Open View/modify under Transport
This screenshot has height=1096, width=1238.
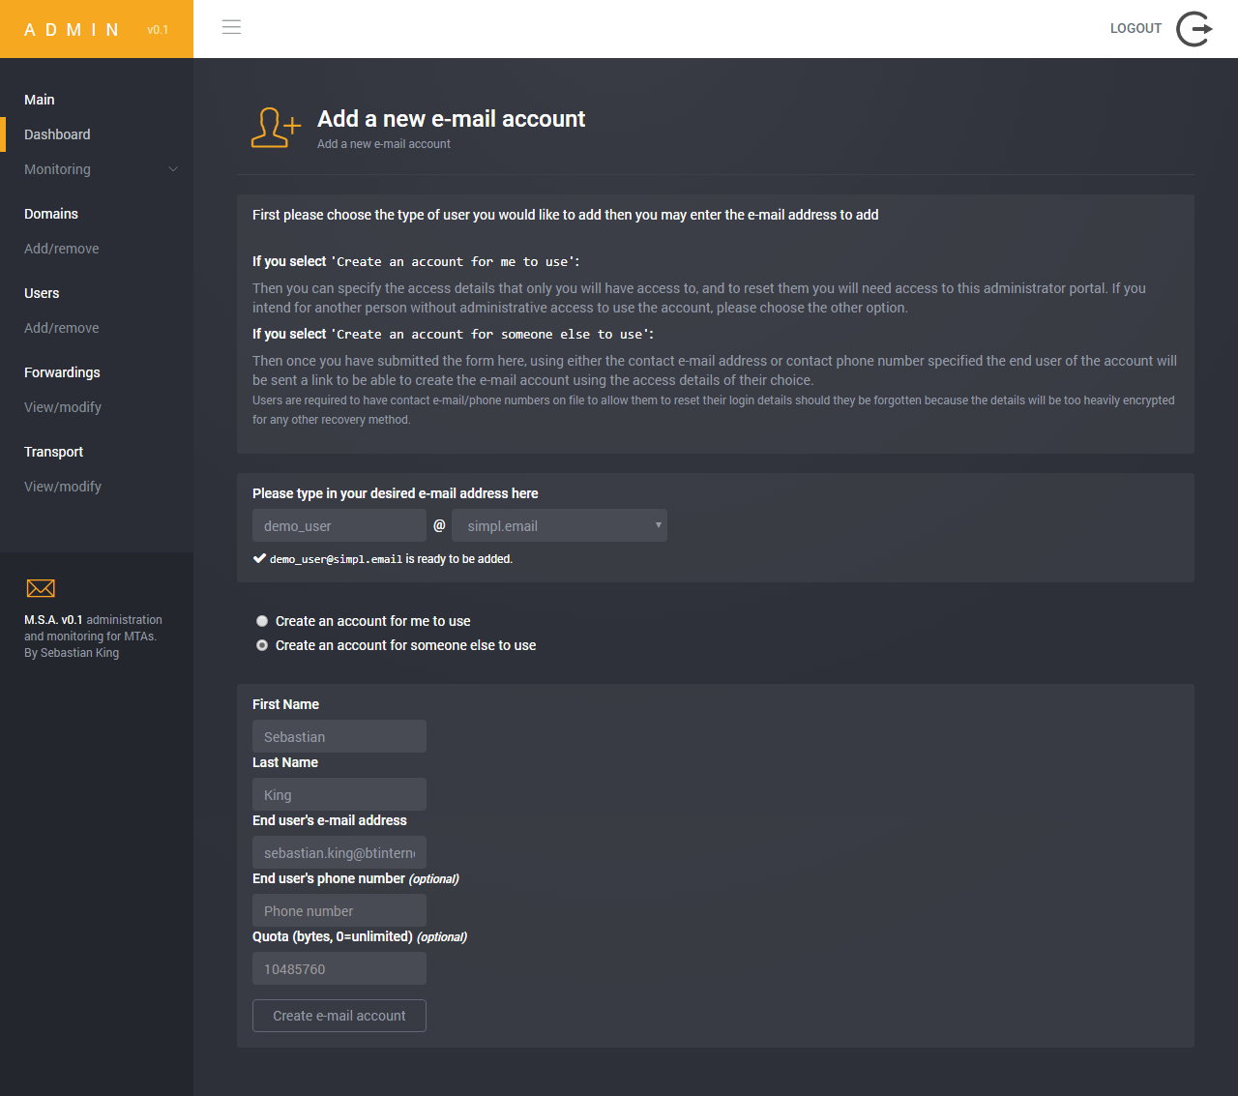pyautogui.click(x=63, y=487)
